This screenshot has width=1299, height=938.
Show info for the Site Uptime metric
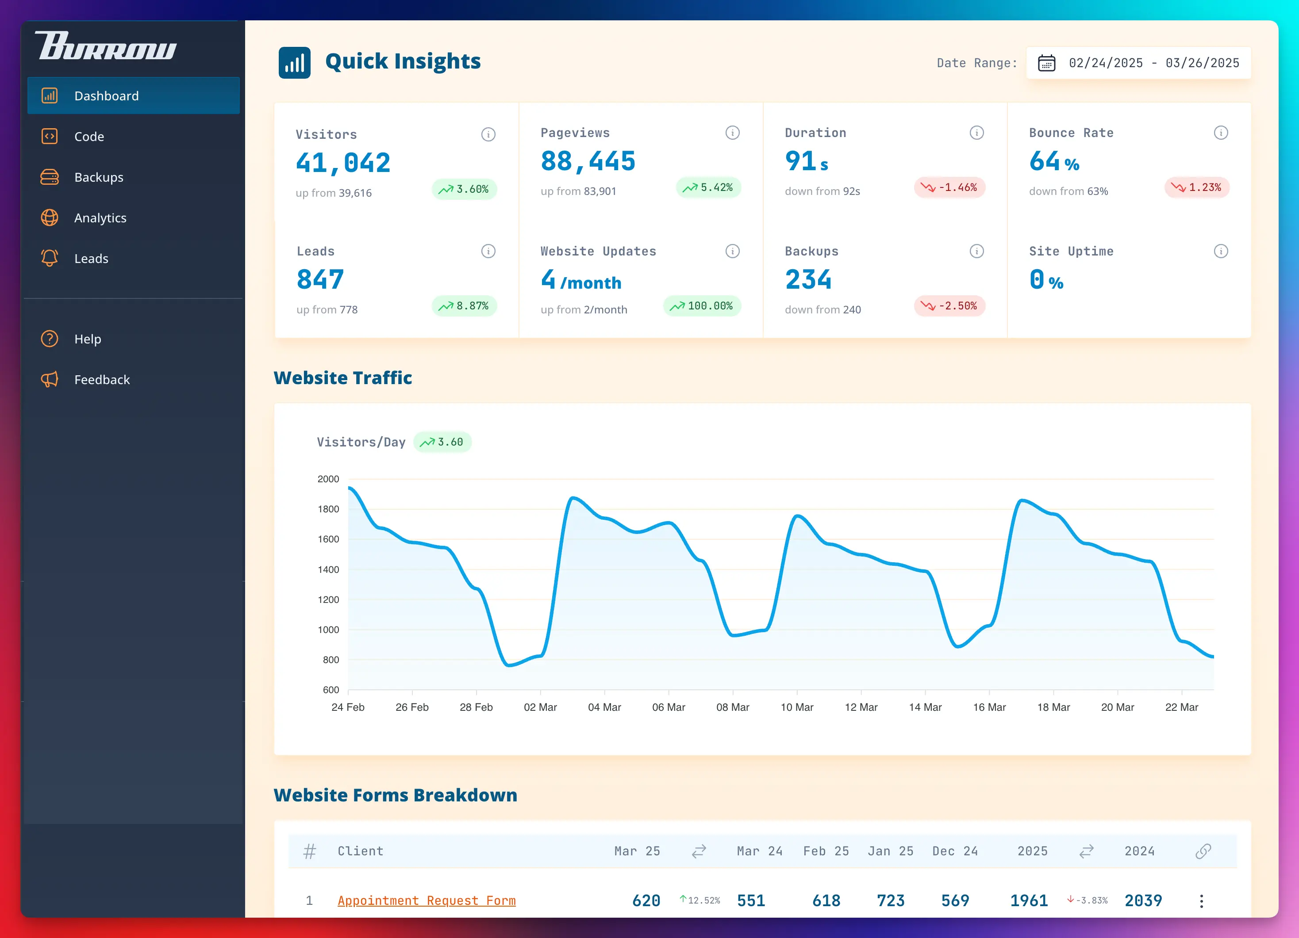[x=1221, y=251]
